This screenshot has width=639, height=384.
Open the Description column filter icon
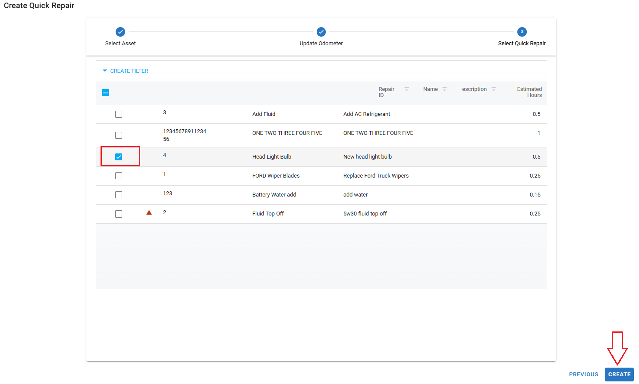(x=494, y=89)
